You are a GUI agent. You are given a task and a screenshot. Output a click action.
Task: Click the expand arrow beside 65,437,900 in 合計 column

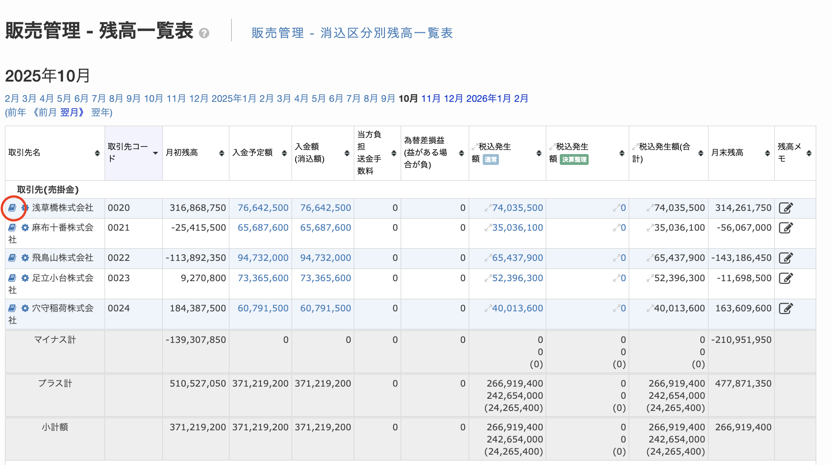[x=649, y=258]
